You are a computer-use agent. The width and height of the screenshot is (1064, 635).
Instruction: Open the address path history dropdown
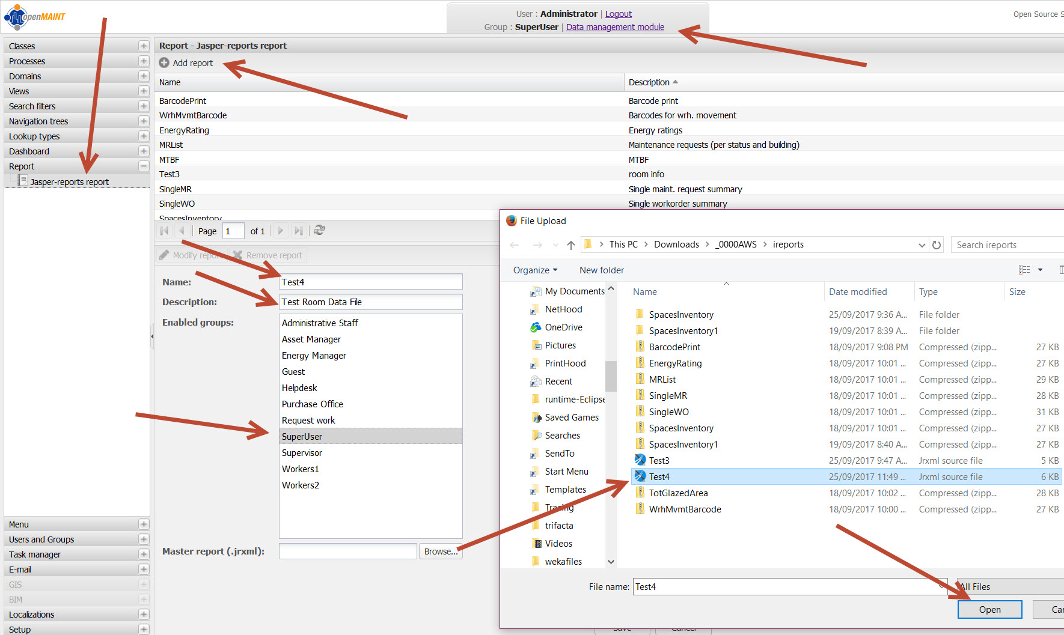coord(922,245)
